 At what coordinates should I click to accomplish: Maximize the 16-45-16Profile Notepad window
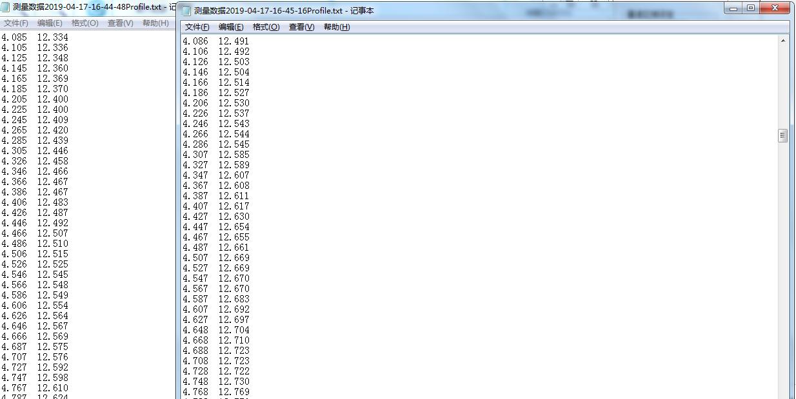point(750,8)
